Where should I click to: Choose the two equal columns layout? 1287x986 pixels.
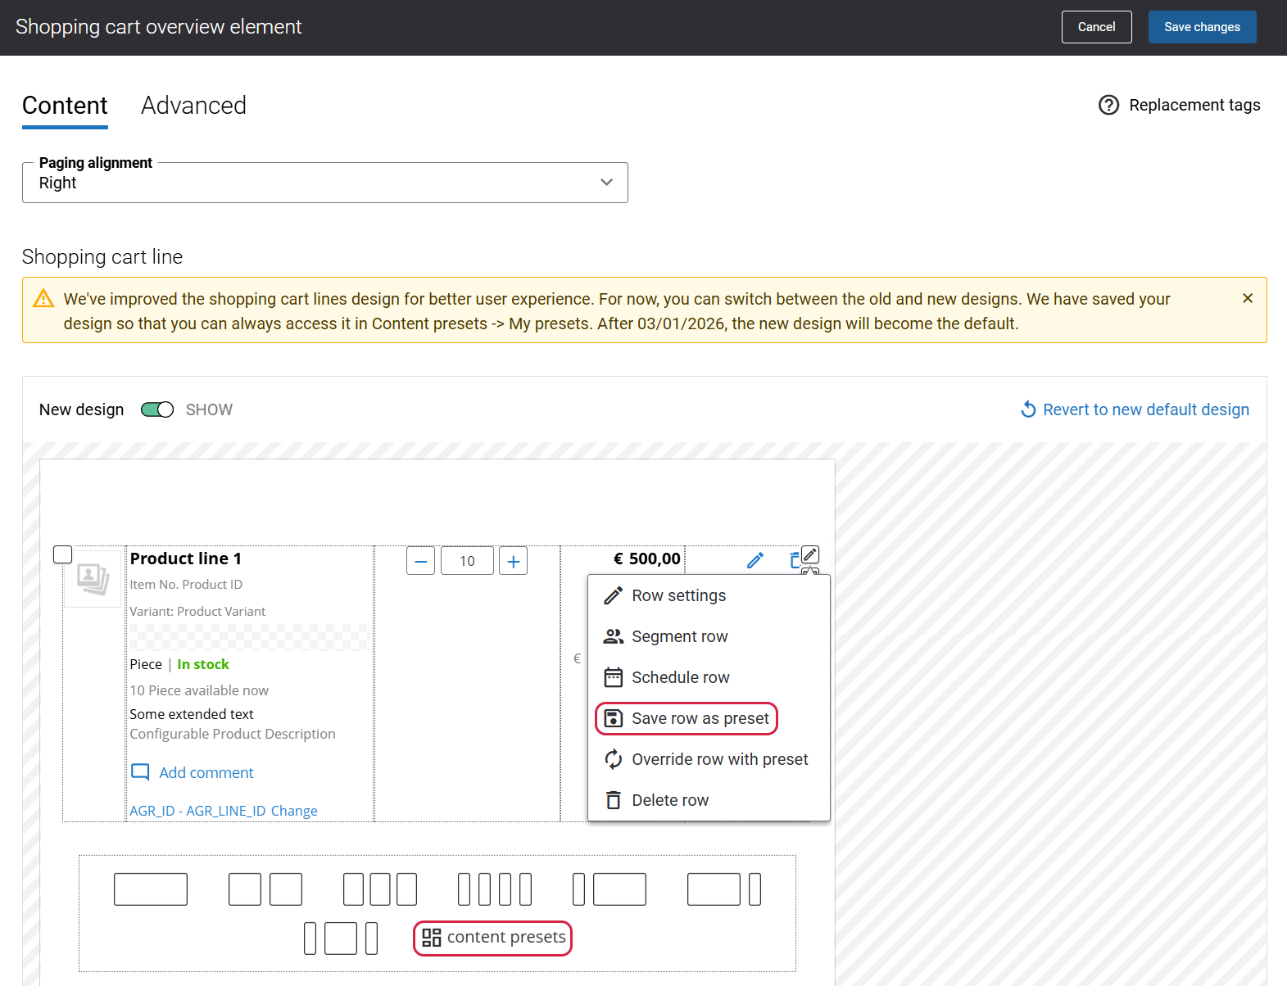click(265, 889)
